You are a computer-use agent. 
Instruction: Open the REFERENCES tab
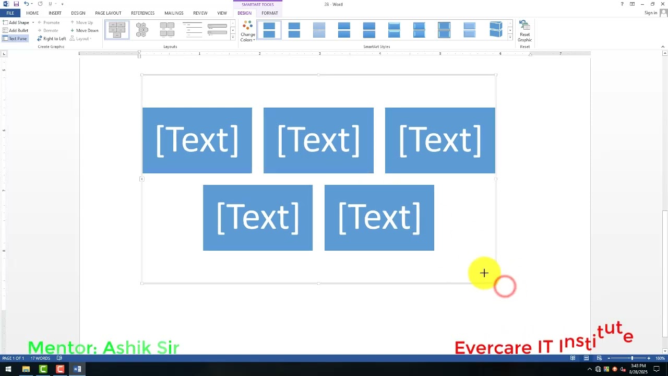pos(142,13)
